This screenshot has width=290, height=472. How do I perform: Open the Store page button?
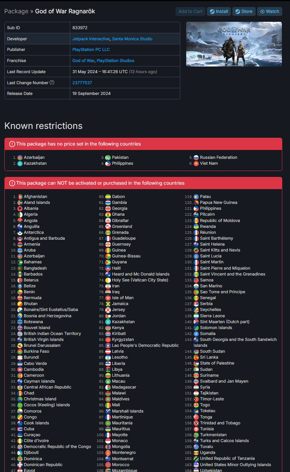click(x=244, y=11)
